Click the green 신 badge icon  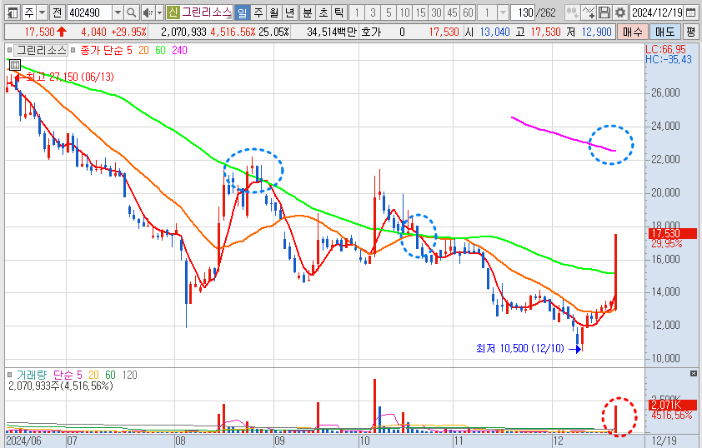pos(173,12)
